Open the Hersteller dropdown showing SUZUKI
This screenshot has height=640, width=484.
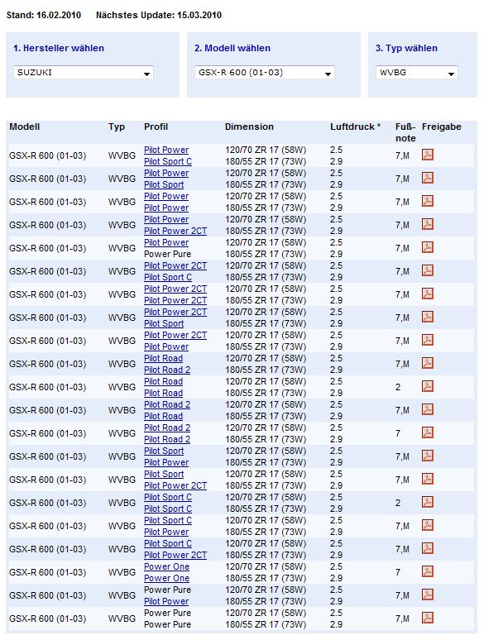coord(84,73)
